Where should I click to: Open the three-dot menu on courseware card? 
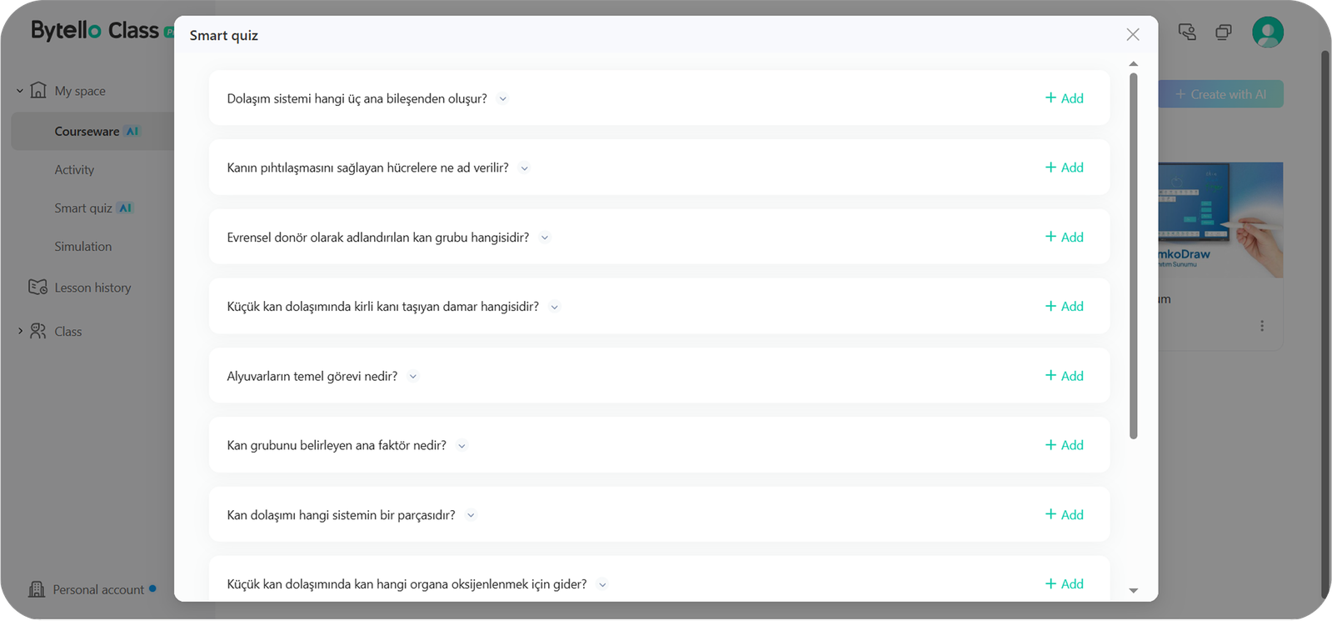click(x=1261, y=326)
